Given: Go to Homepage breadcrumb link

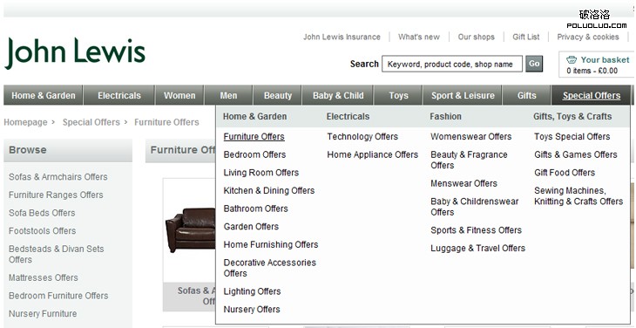Looking at the screenshot, I should pyautogui.click(x=25, y=122).
